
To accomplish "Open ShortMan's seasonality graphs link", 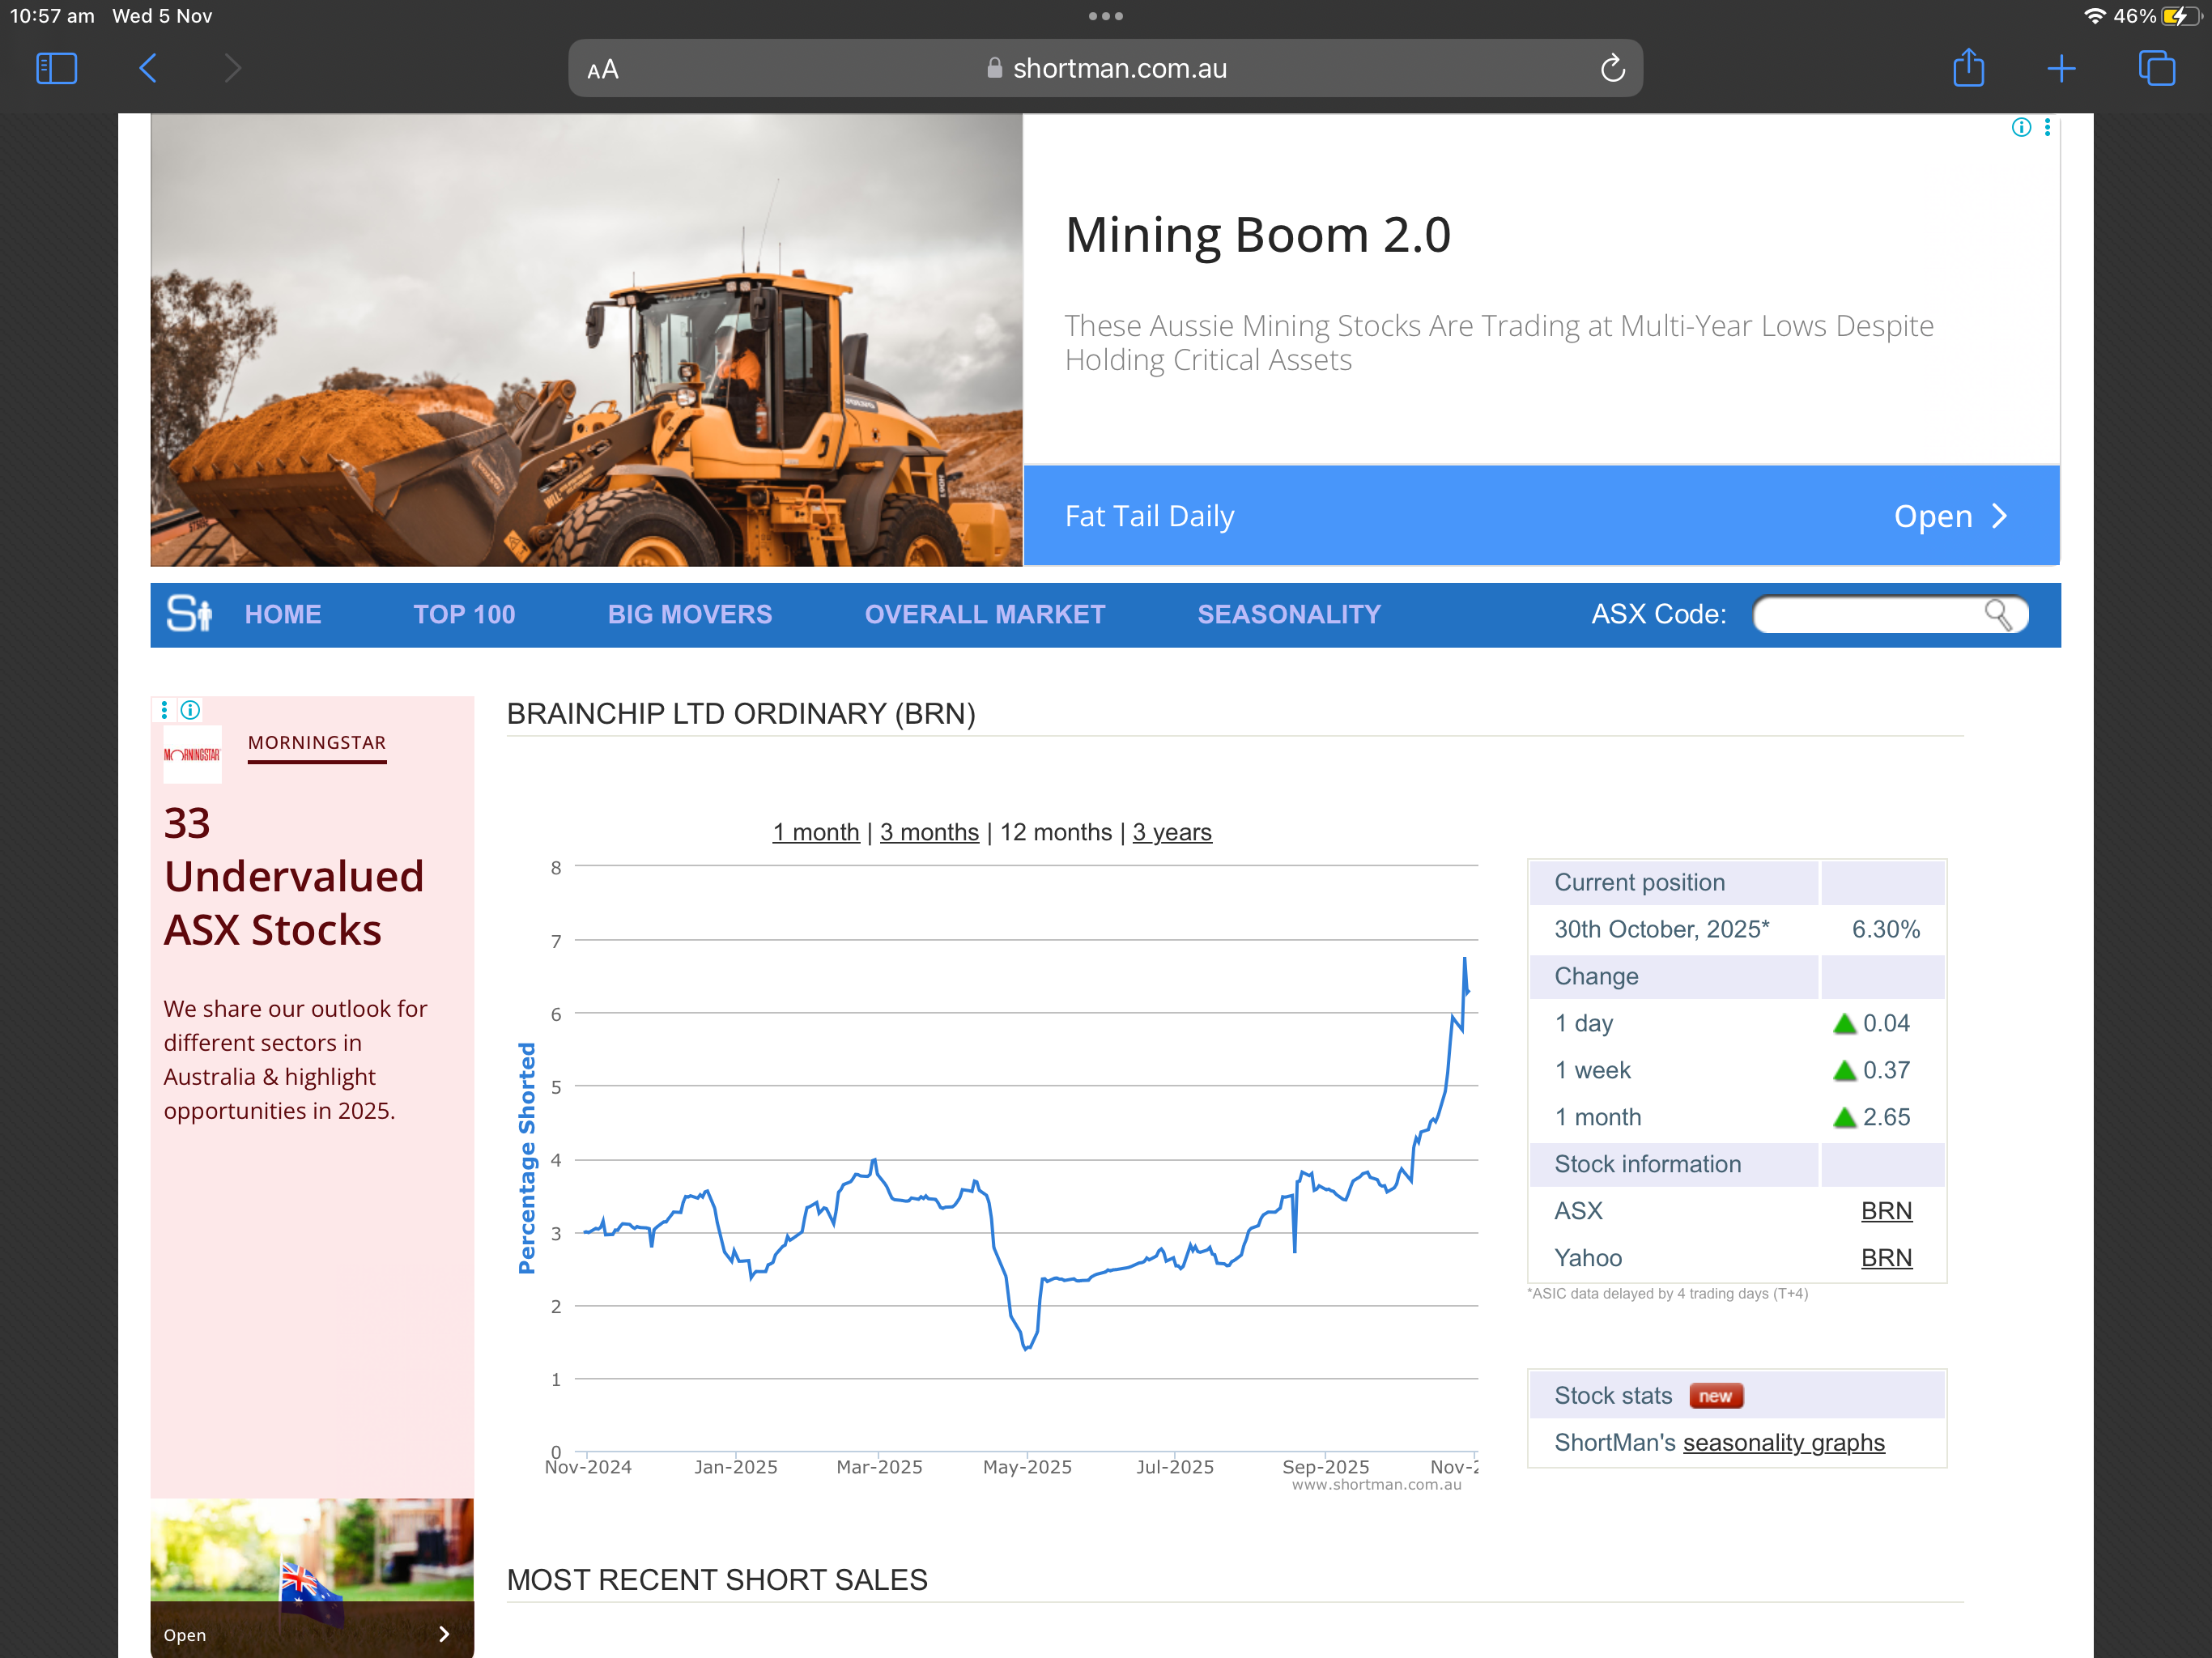I will (x=1783, y=1442).
